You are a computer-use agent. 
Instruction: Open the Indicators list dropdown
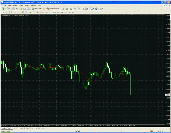(x=92, y=8)
